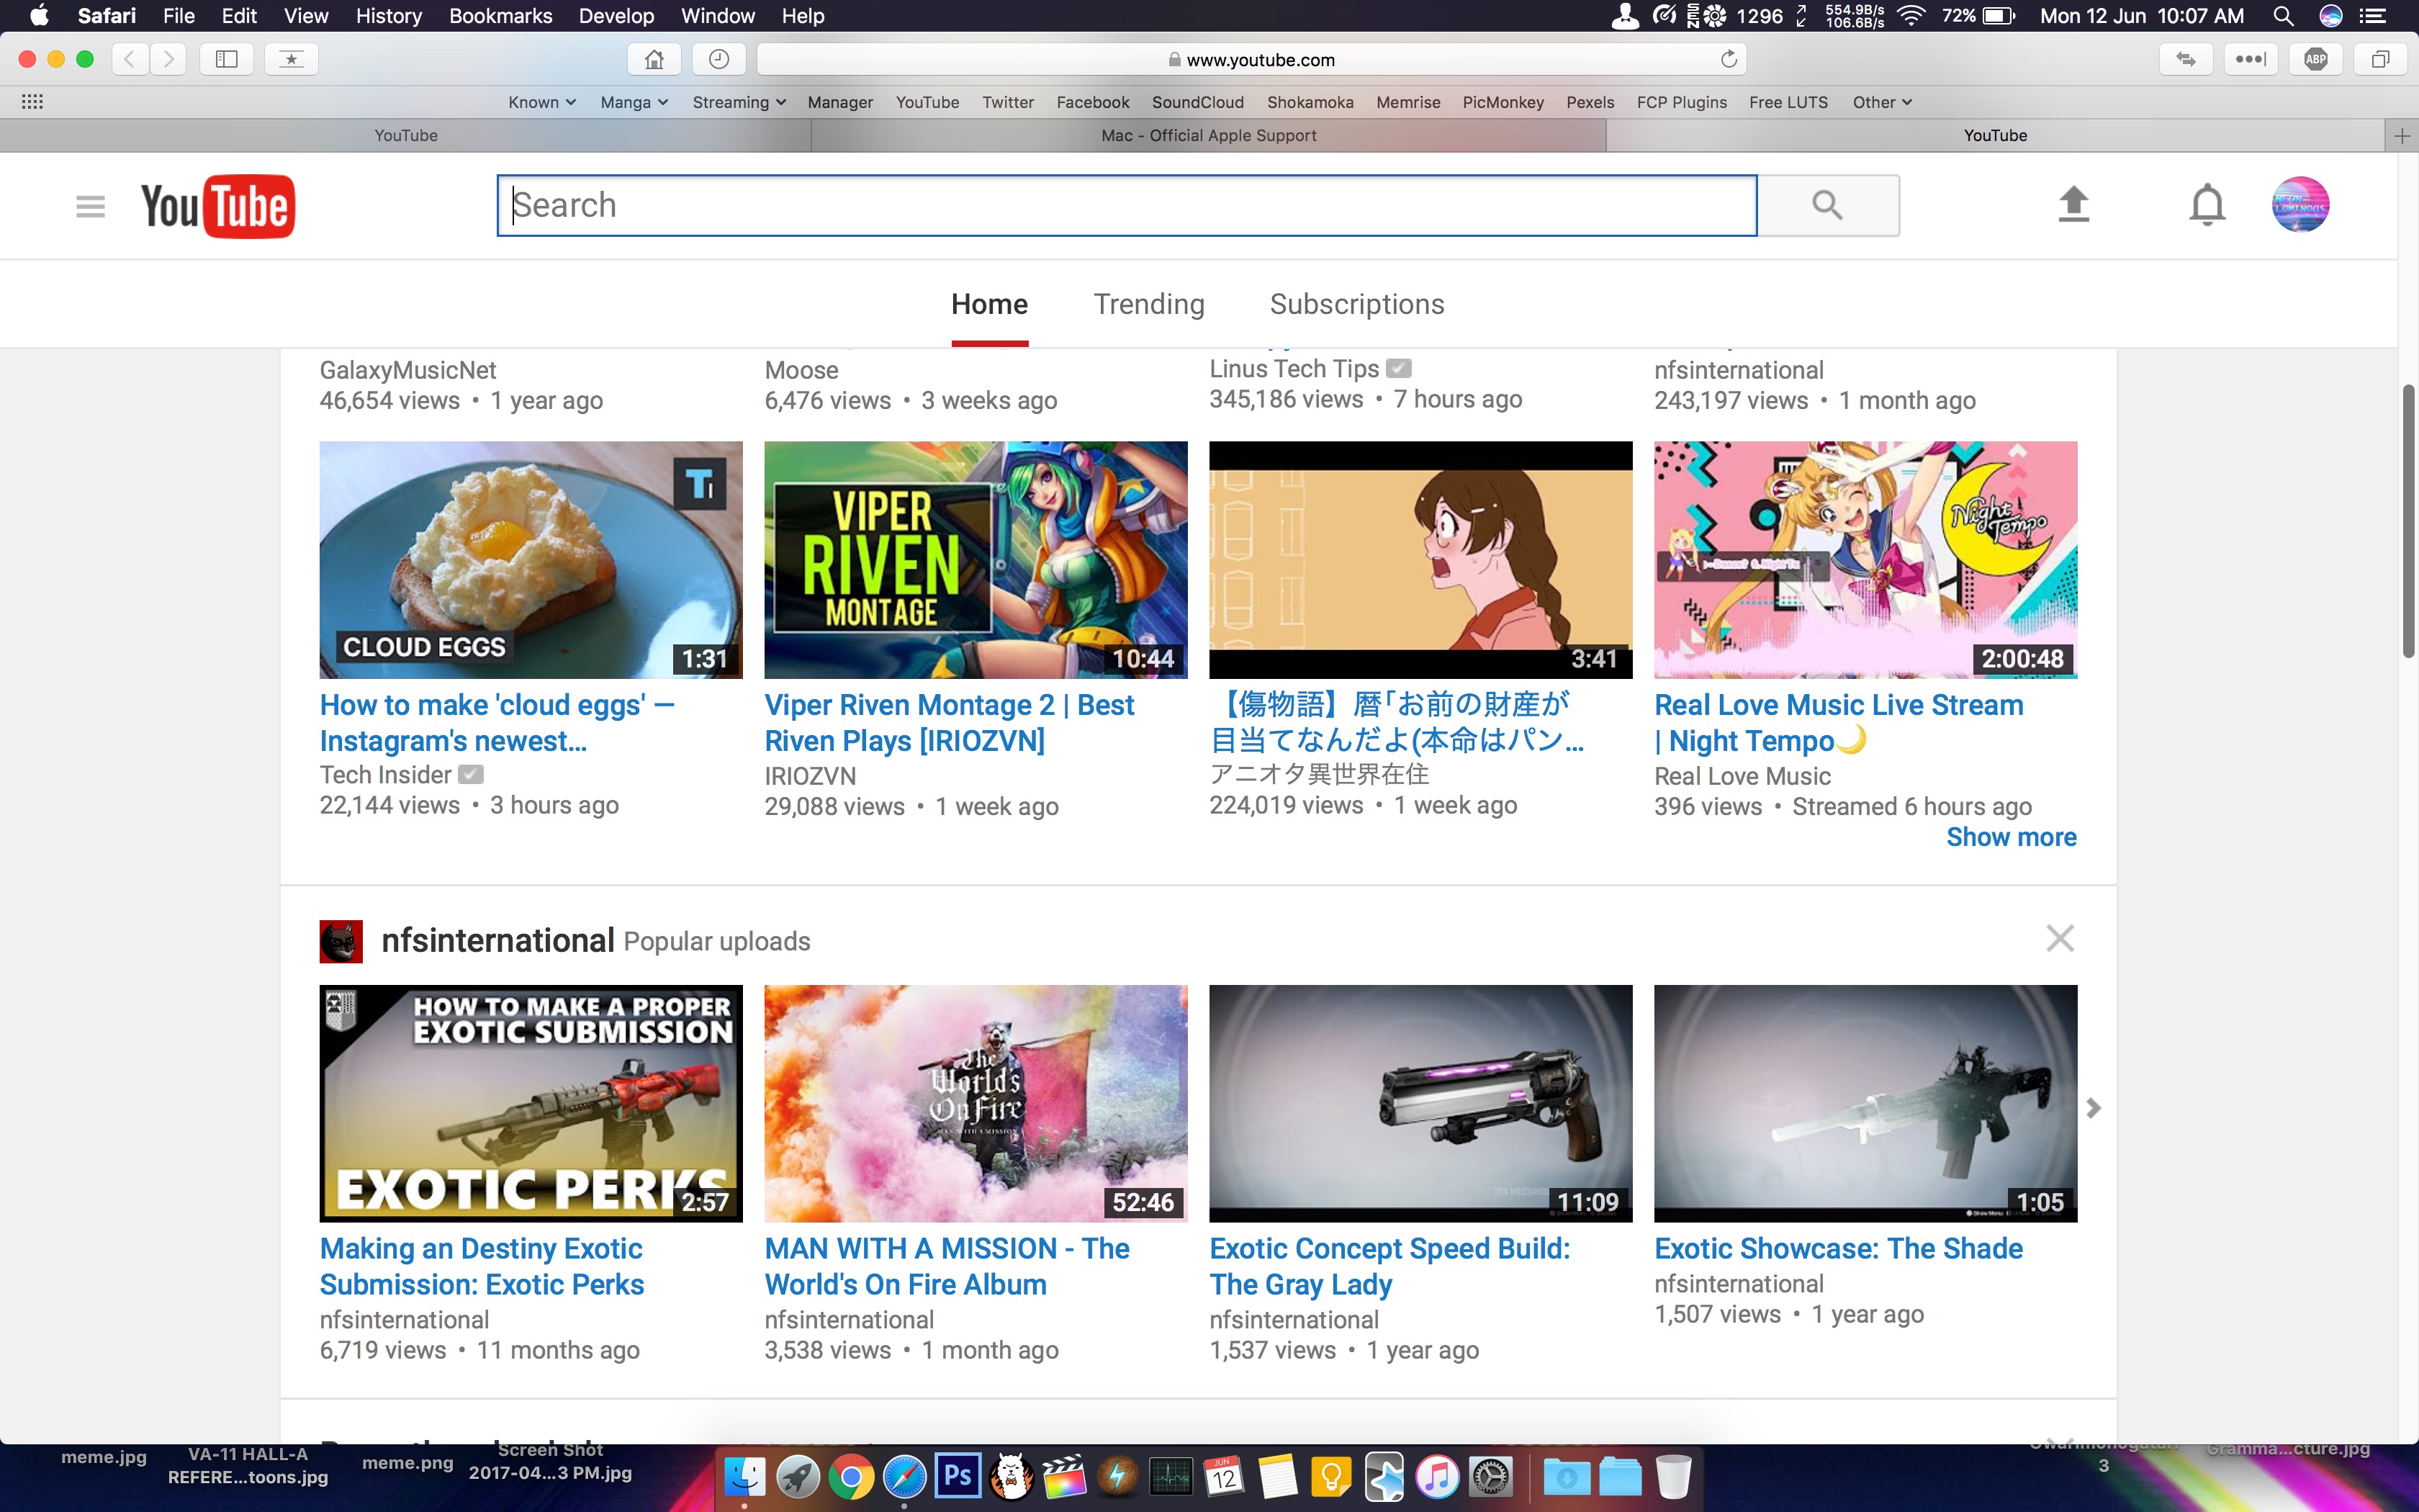Toggle the Safari sidebar button
Screen dimensions: 2419x1512
coord(227,59)
